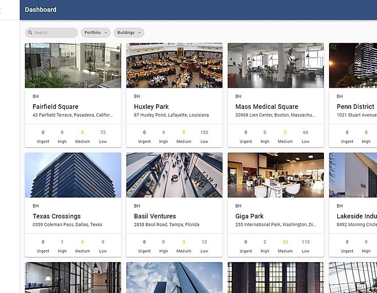Click address 1021 Stuart Avenue
Screen dimensions: 377x293
pos(357,115)
